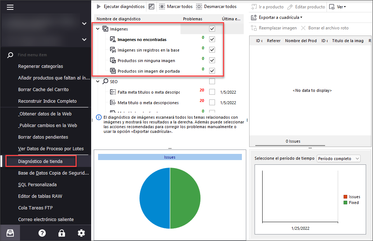The height and width of the screenshot is (241, 373).
Task: Open Correo electrónico saliente
Action: tap(46, 220)
